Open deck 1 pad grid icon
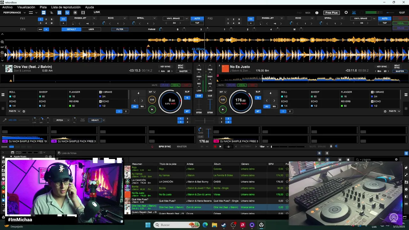This screenshot has width=409, height=230. pyautogui.click(x=3, y=95)
